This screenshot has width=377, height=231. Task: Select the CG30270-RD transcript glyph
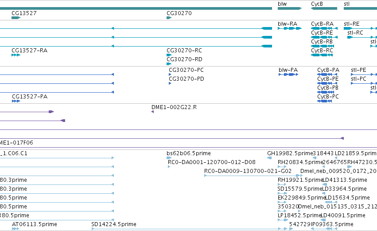coord(169,64)
